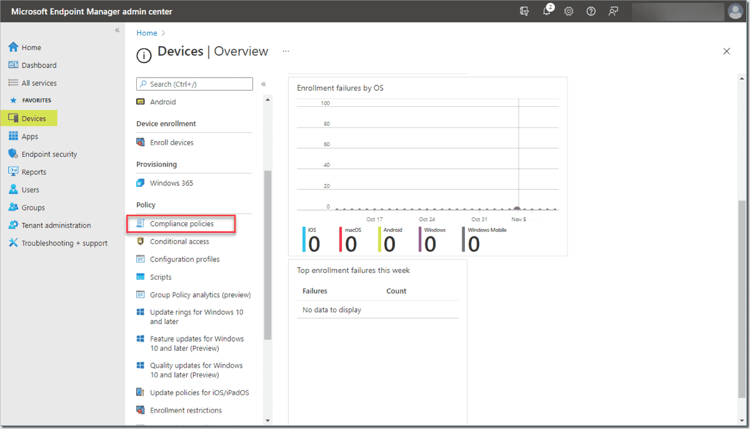This screenshot has height=429, width=750.
Task: Open the Home breadcrumb link
Action: tap(147, 33)
